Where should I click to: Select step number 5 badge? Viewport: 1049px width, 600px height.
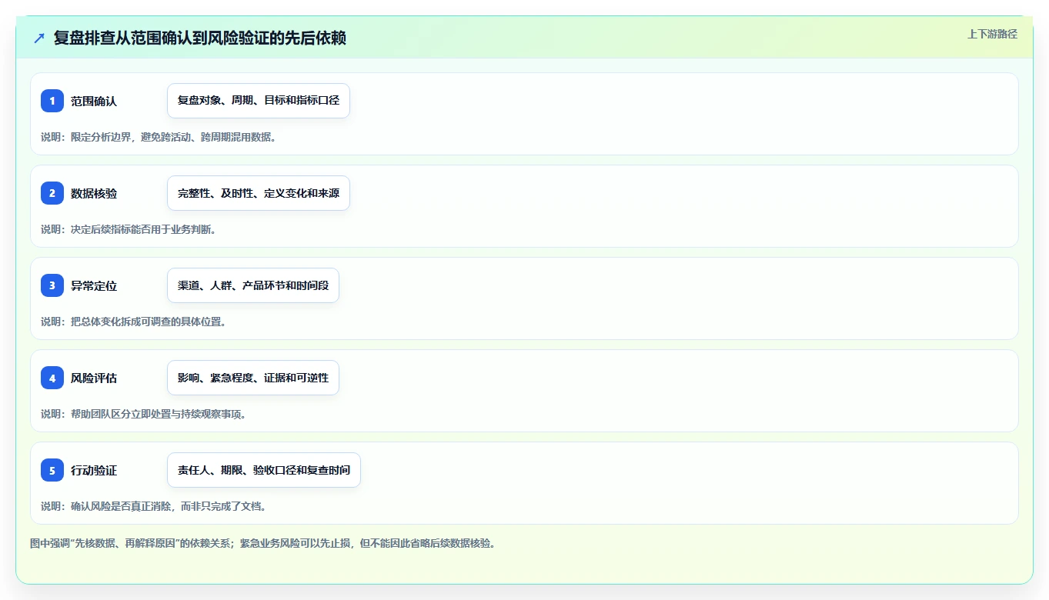point(52,470)
